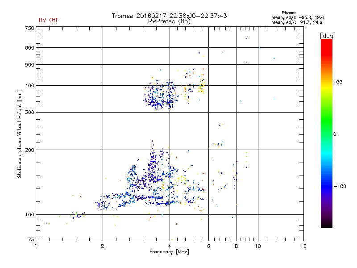Screen dimensions: 357x268
Task: Click the '[deg]' colorbar unit label
Action: coord(328,36)
